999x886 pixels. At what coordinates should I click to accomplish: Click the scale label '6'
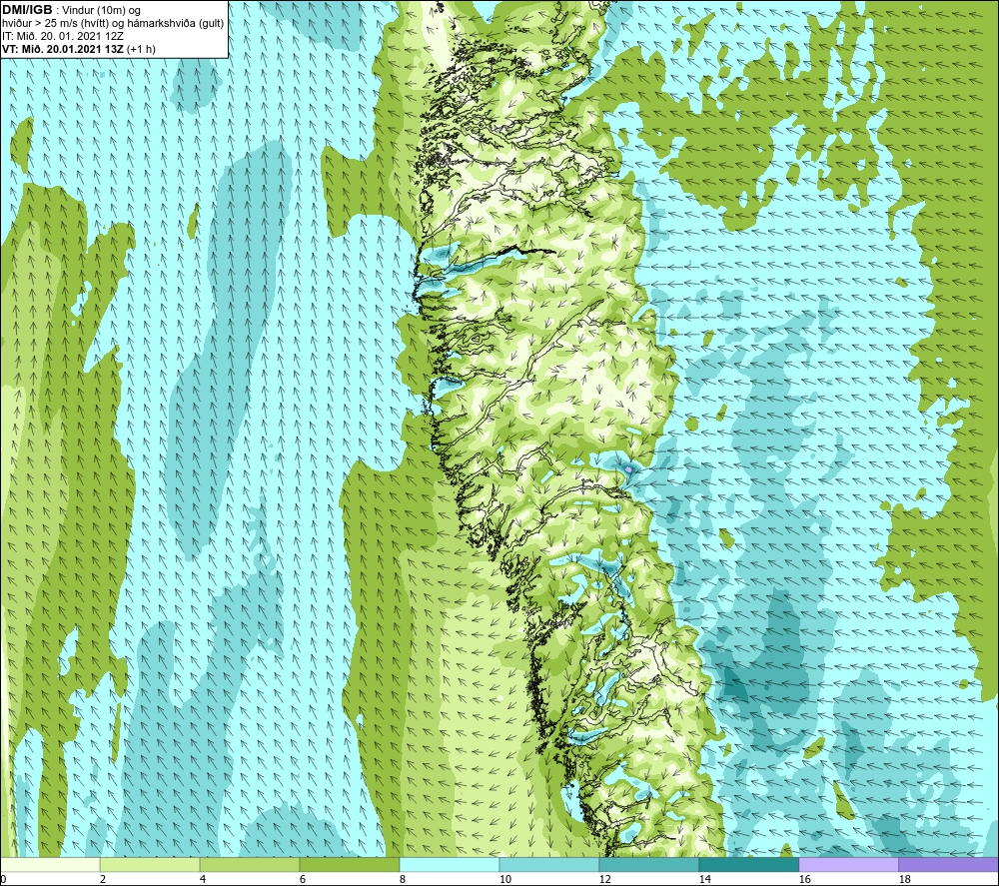(x=303, y=880)
